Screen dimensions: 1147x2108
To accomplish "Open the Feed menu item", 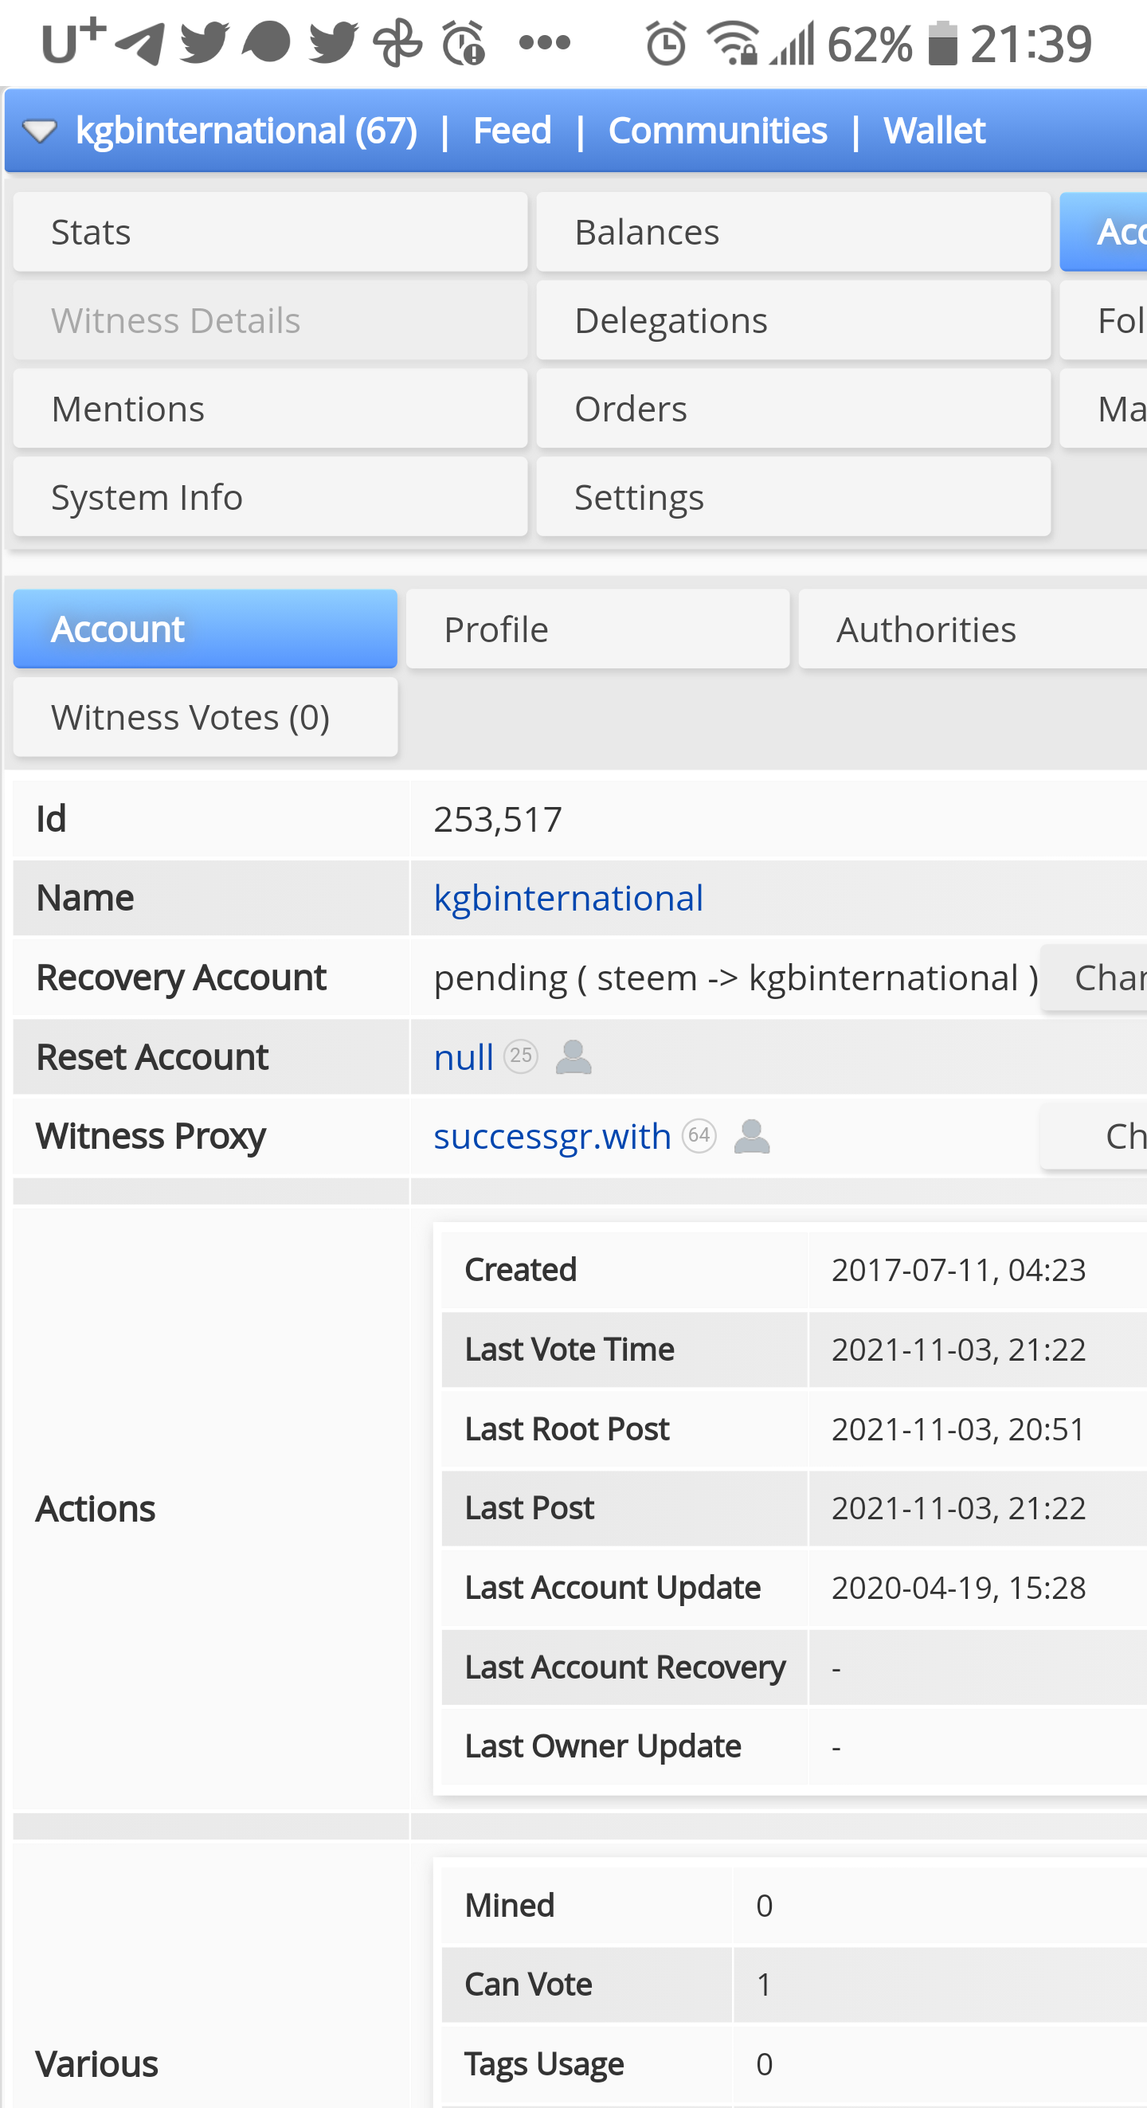I will tap(512, 131).
